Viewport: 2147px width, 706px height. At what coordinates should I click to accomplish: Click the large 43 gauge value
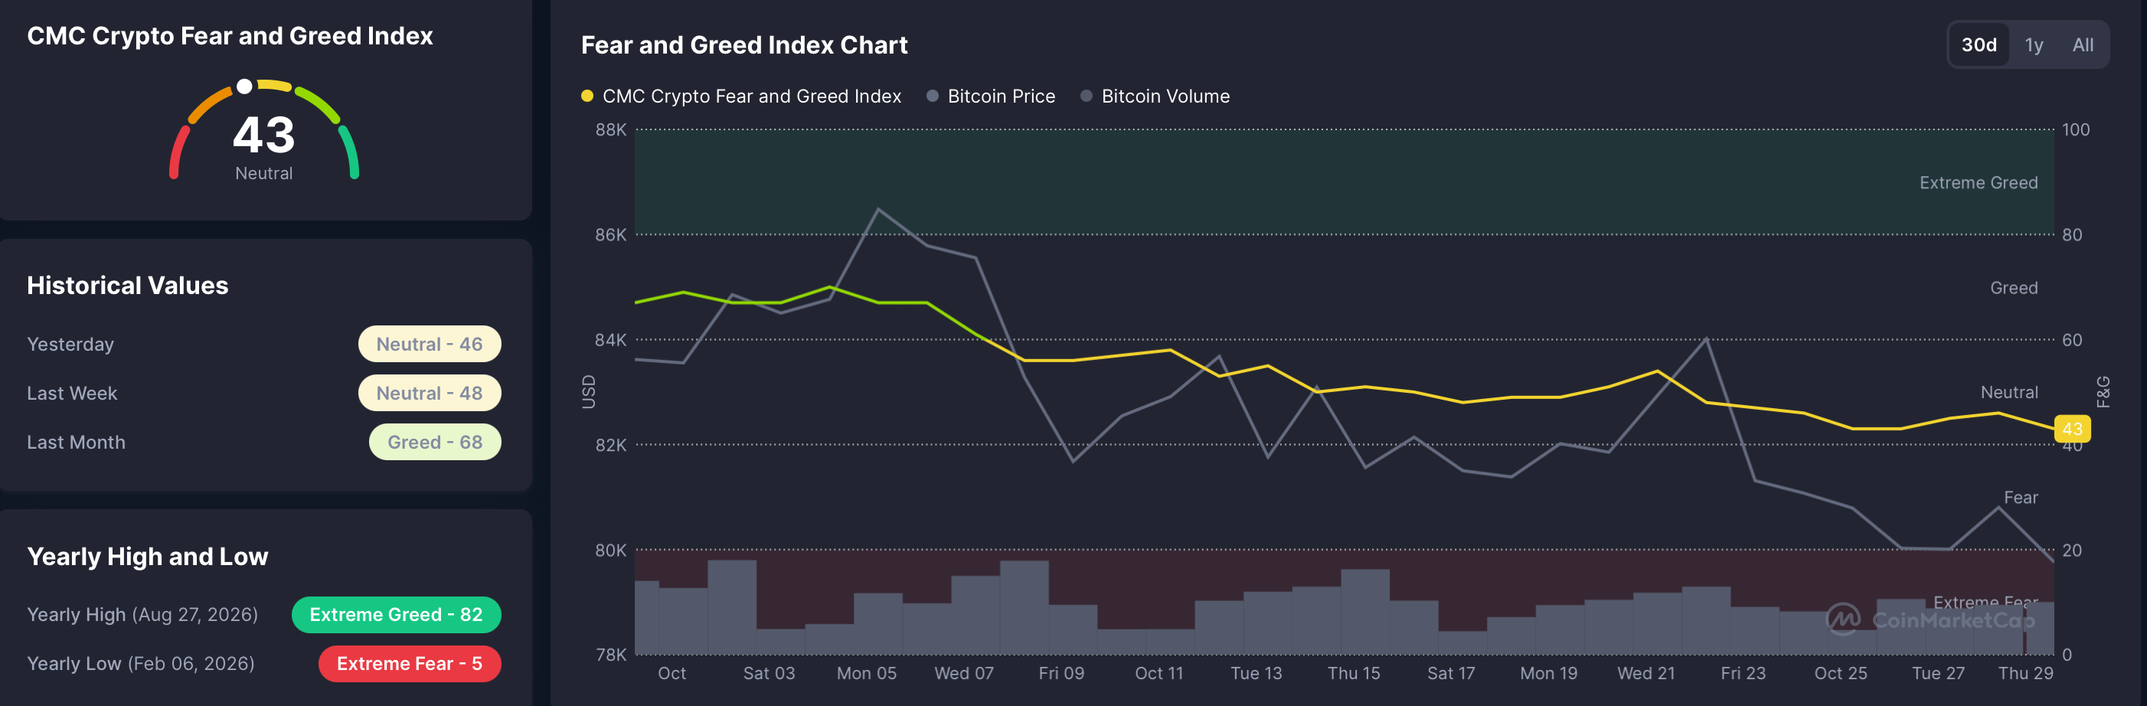(263, 135)
